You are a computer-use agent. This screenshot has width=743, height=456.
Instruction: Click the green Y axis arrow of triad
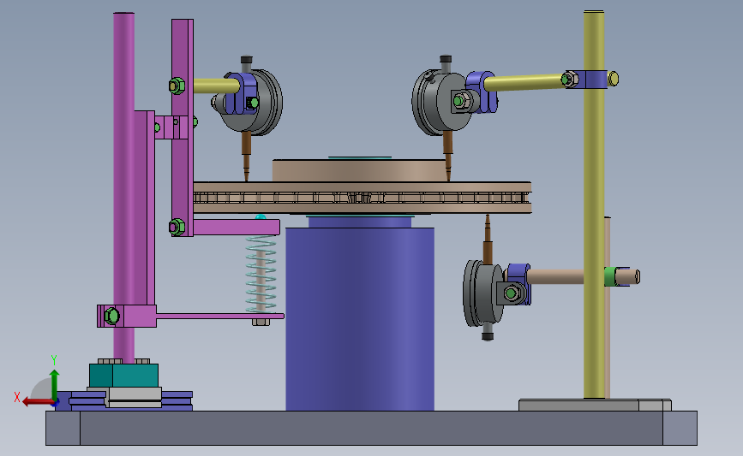pos(54,385)
